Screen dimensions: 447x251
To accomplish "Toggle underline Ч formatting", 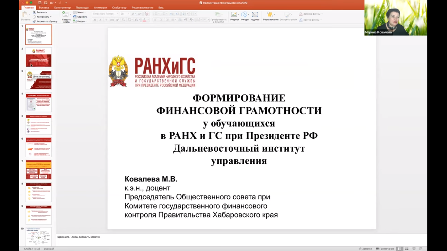I will pos(106,20).
